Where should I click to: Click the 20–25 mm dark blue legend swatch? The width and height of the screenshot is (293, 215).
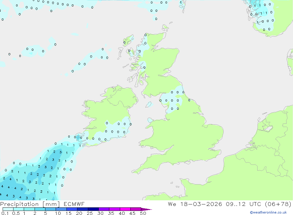point(83,209)
